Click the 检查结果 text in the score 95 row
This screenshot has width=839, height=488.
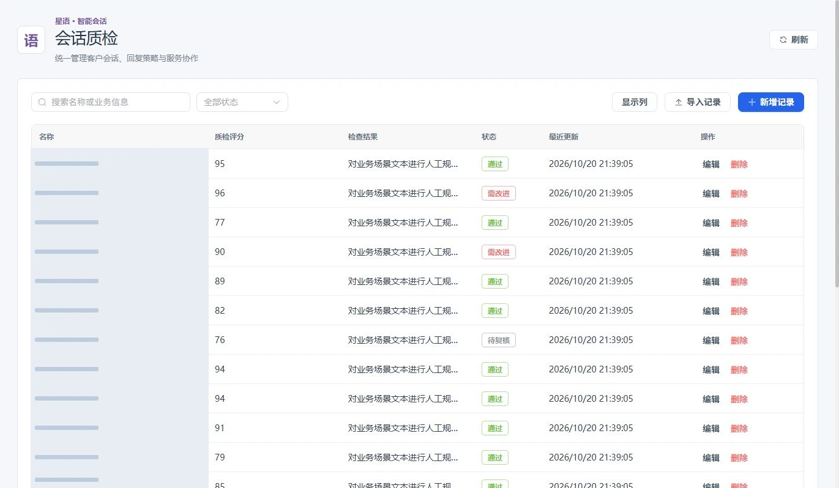tap(403, 164)
